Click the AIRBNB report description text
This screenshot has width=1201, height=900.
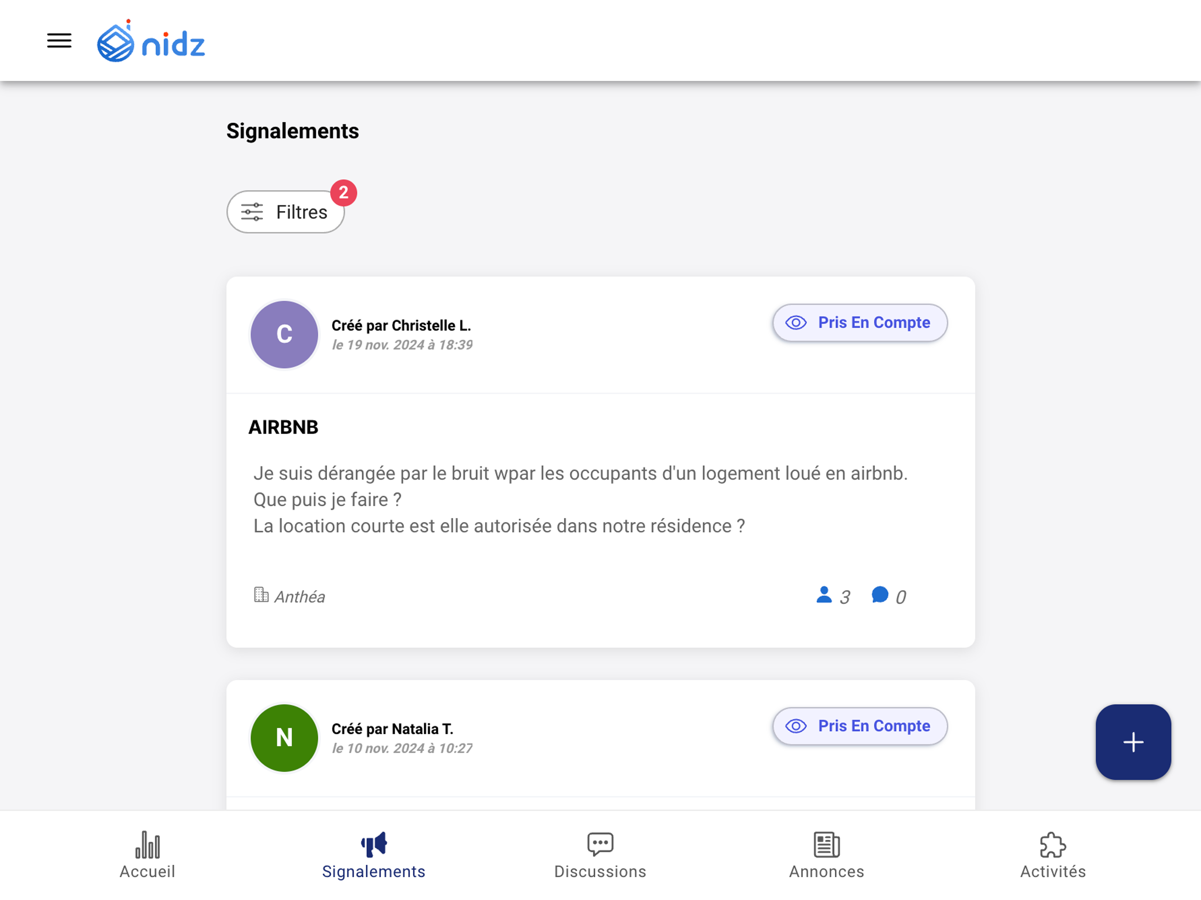click(x=580, y=499)
